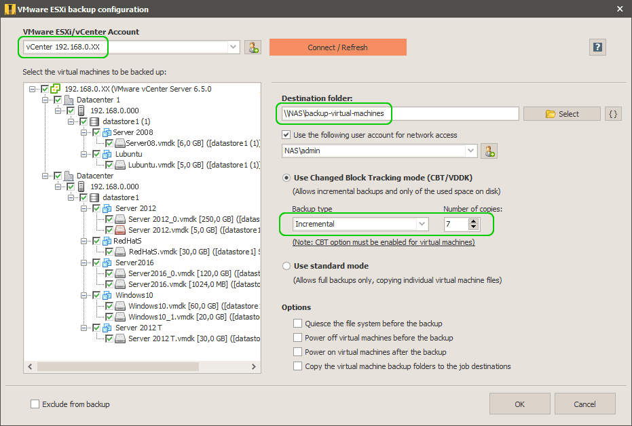Viewport: 632px width, 426px height.
Task: Collapse the Server2016 tree node
Action: 84,263
